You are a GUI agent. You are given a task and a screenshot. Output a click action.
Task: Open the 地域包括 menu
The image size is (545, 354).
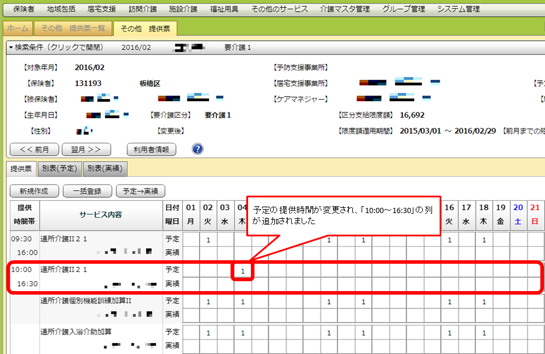click(61, 9)
